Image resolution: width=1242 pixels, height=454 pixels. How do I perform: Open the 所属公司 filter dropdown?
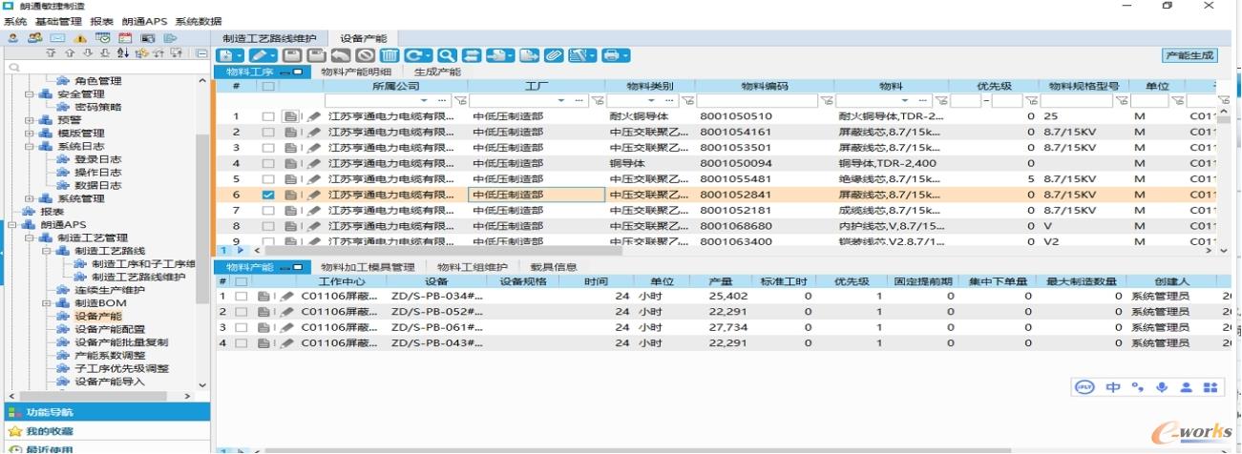[424, 100]
